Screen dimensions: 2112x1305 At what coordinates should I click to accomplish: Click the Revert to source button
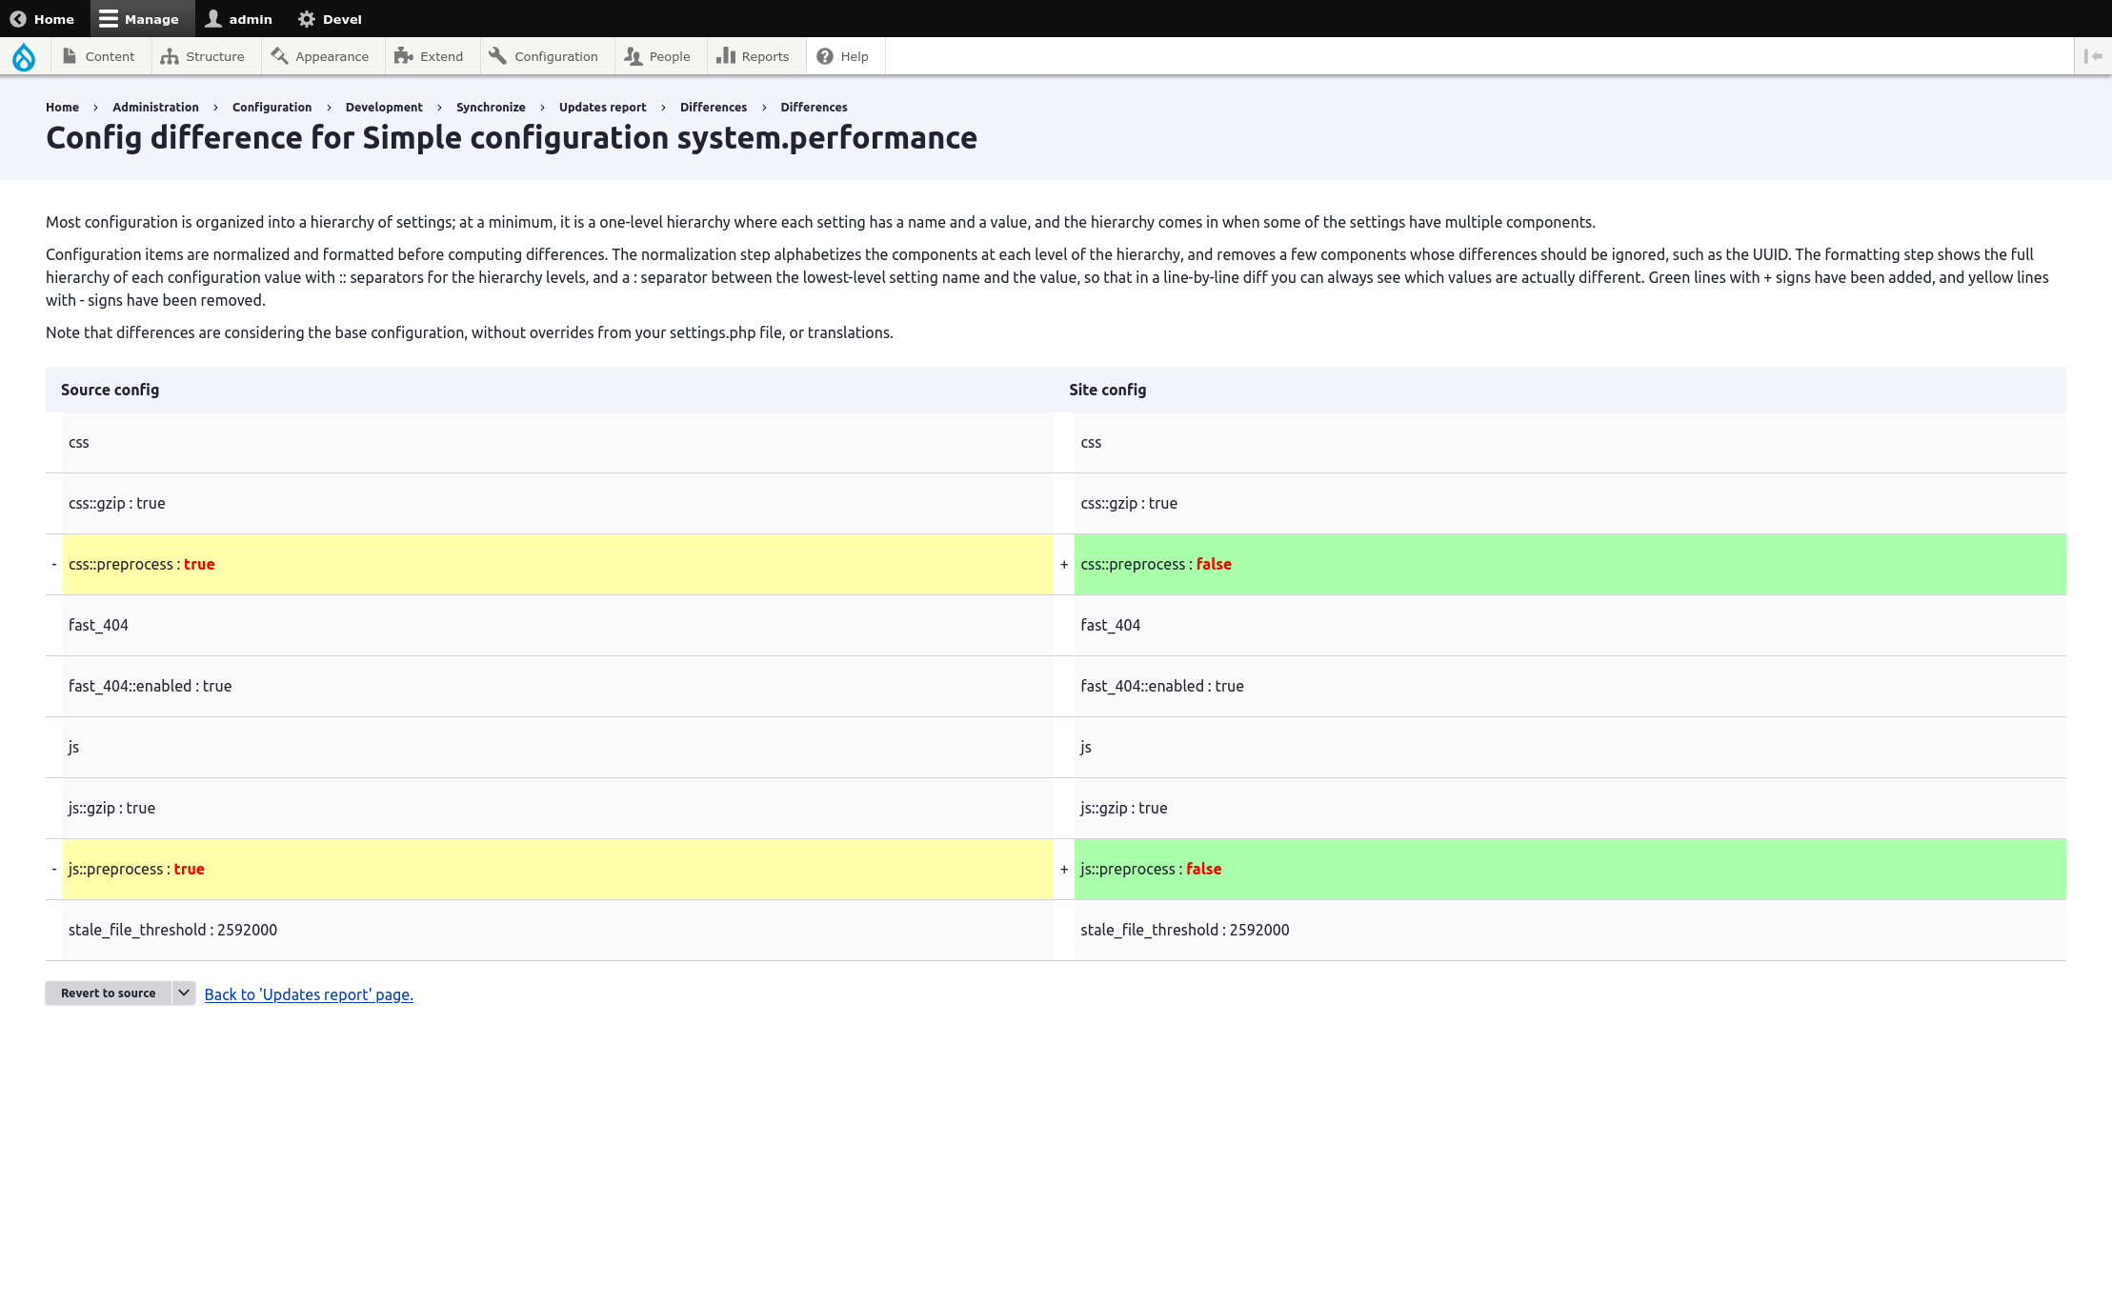tap(108, 993)
